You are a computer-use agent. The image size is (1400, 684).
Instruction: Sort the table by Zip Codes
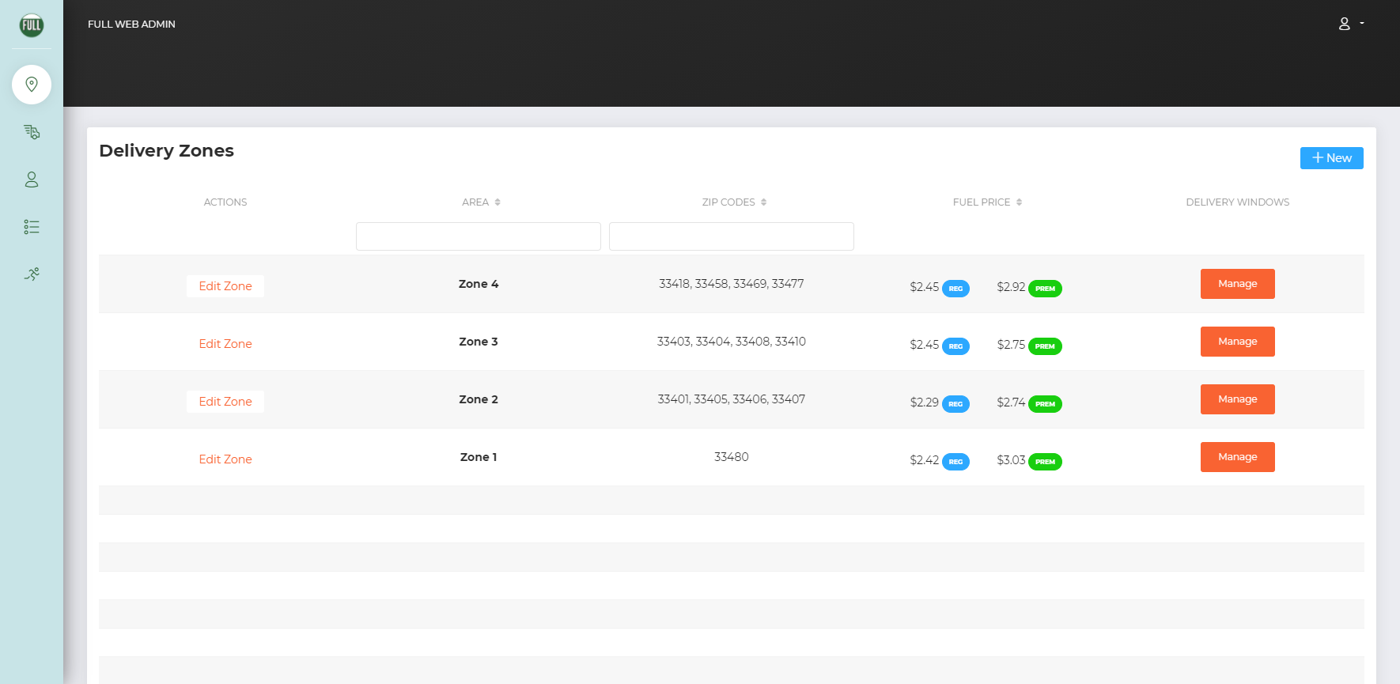point(734,202)
